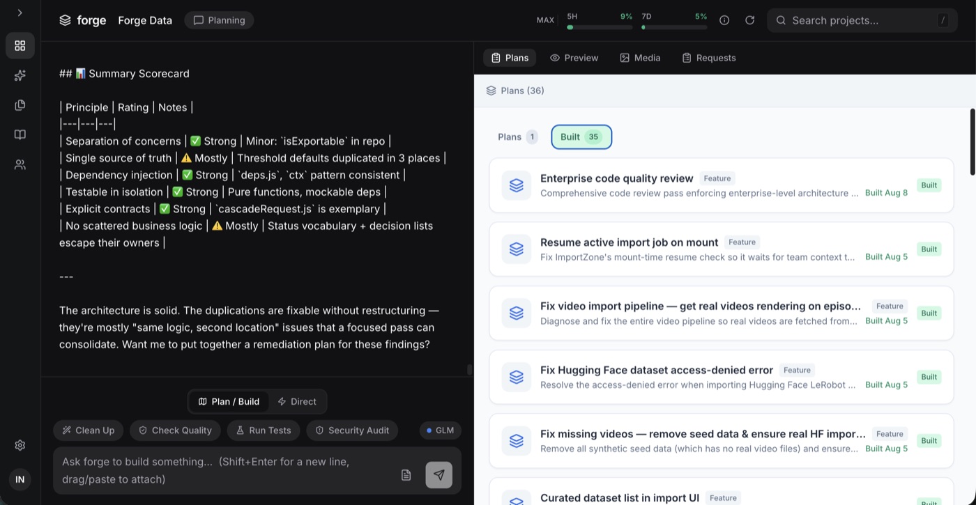Open the copy documents icon in sidebar

point(20,105)
